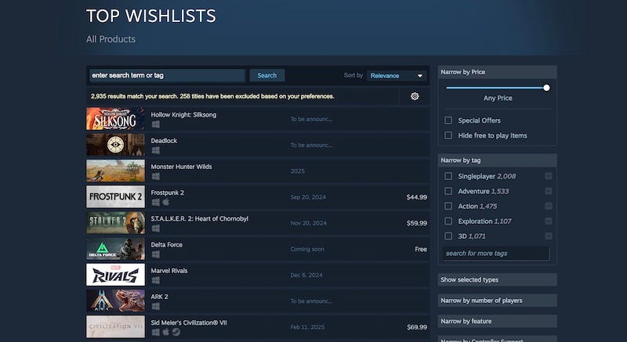The height and width of the screenshot is (342, 627).
Task: Click the Search button
Action: tap(267, 75)
